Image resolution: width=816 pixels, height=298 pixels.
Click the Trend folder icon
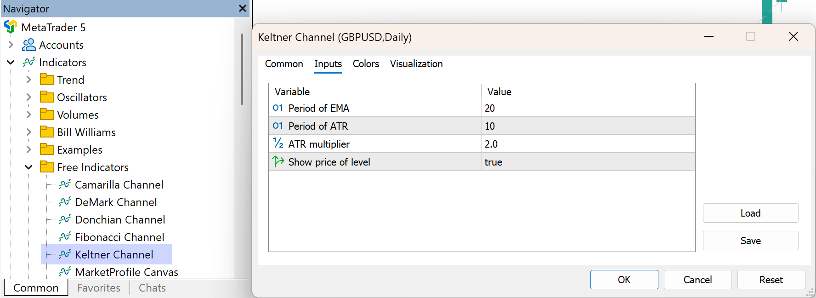47,80
